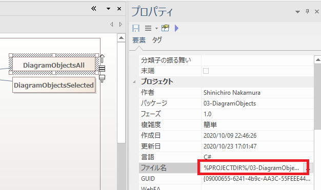Image resolution: width=321 pixels, height=190 pixels.
Task: Select the パッケージ value 03-DiagramObjects
Action: point(230,103)
